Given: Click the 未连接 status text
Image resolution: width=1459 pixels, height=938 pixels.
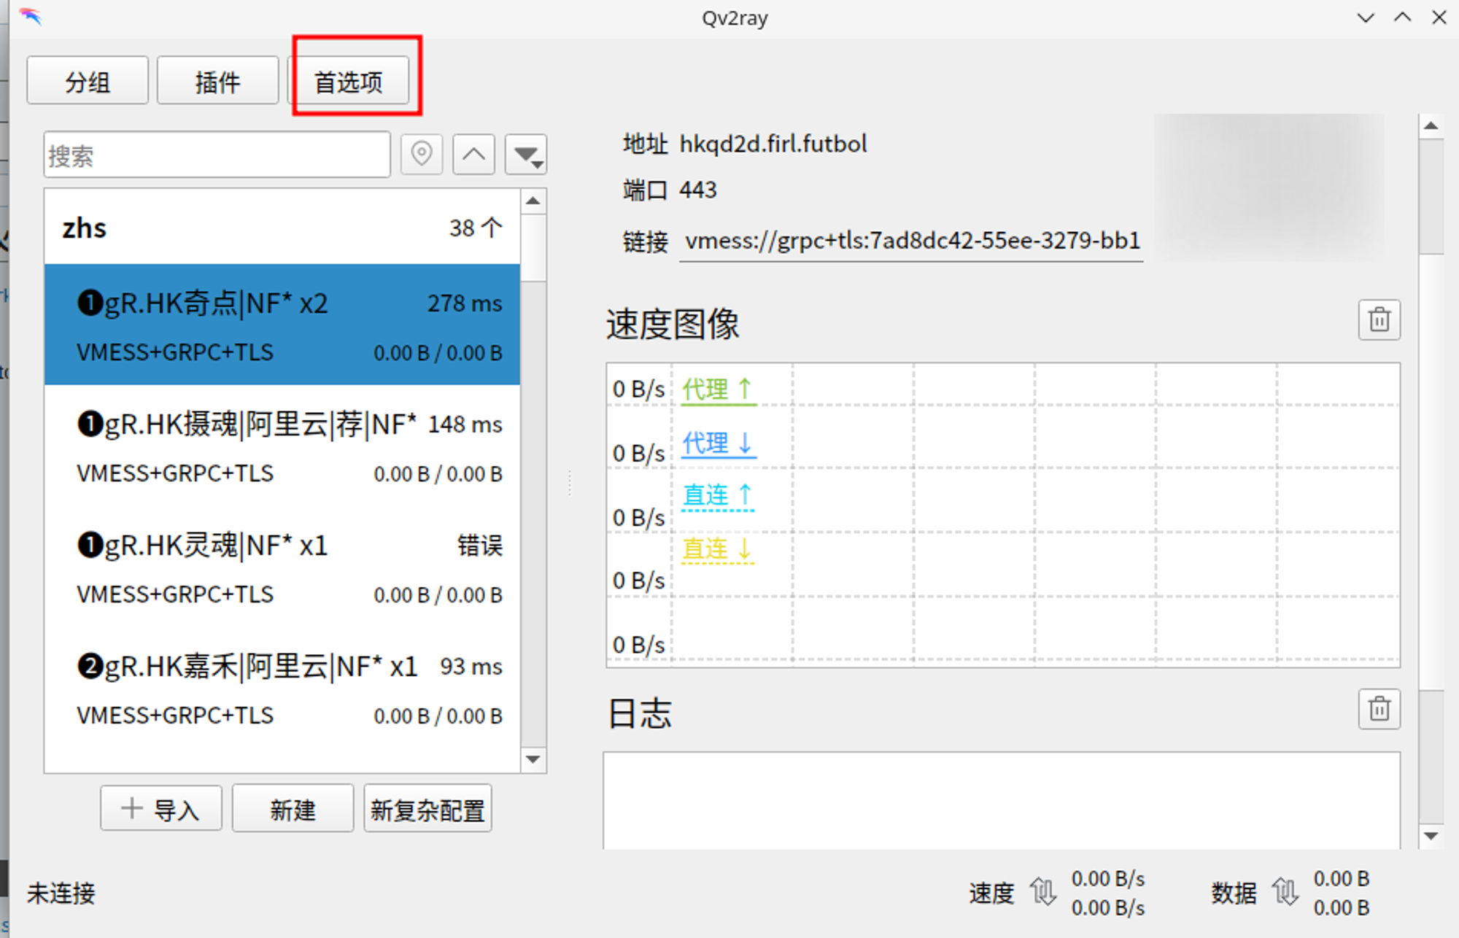Looking at the screenshot, I should coord(61,893).
